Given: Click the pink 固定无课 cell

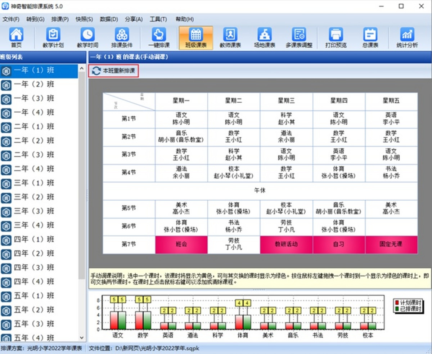Looking at the screenshot, I should 392,245.
